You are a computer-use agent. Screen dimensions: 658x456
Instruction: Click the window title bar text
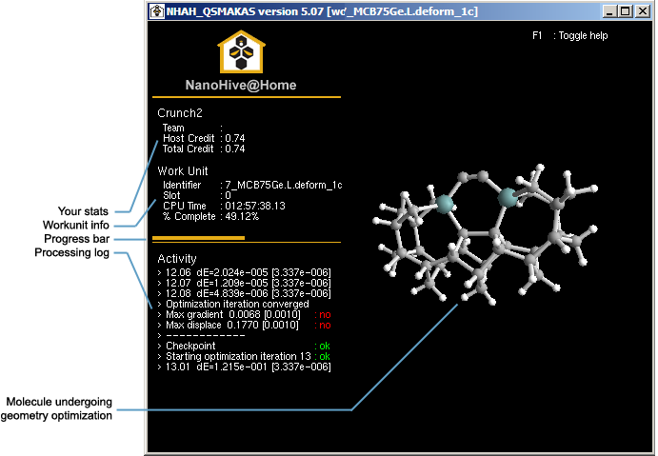click(322, 11)
